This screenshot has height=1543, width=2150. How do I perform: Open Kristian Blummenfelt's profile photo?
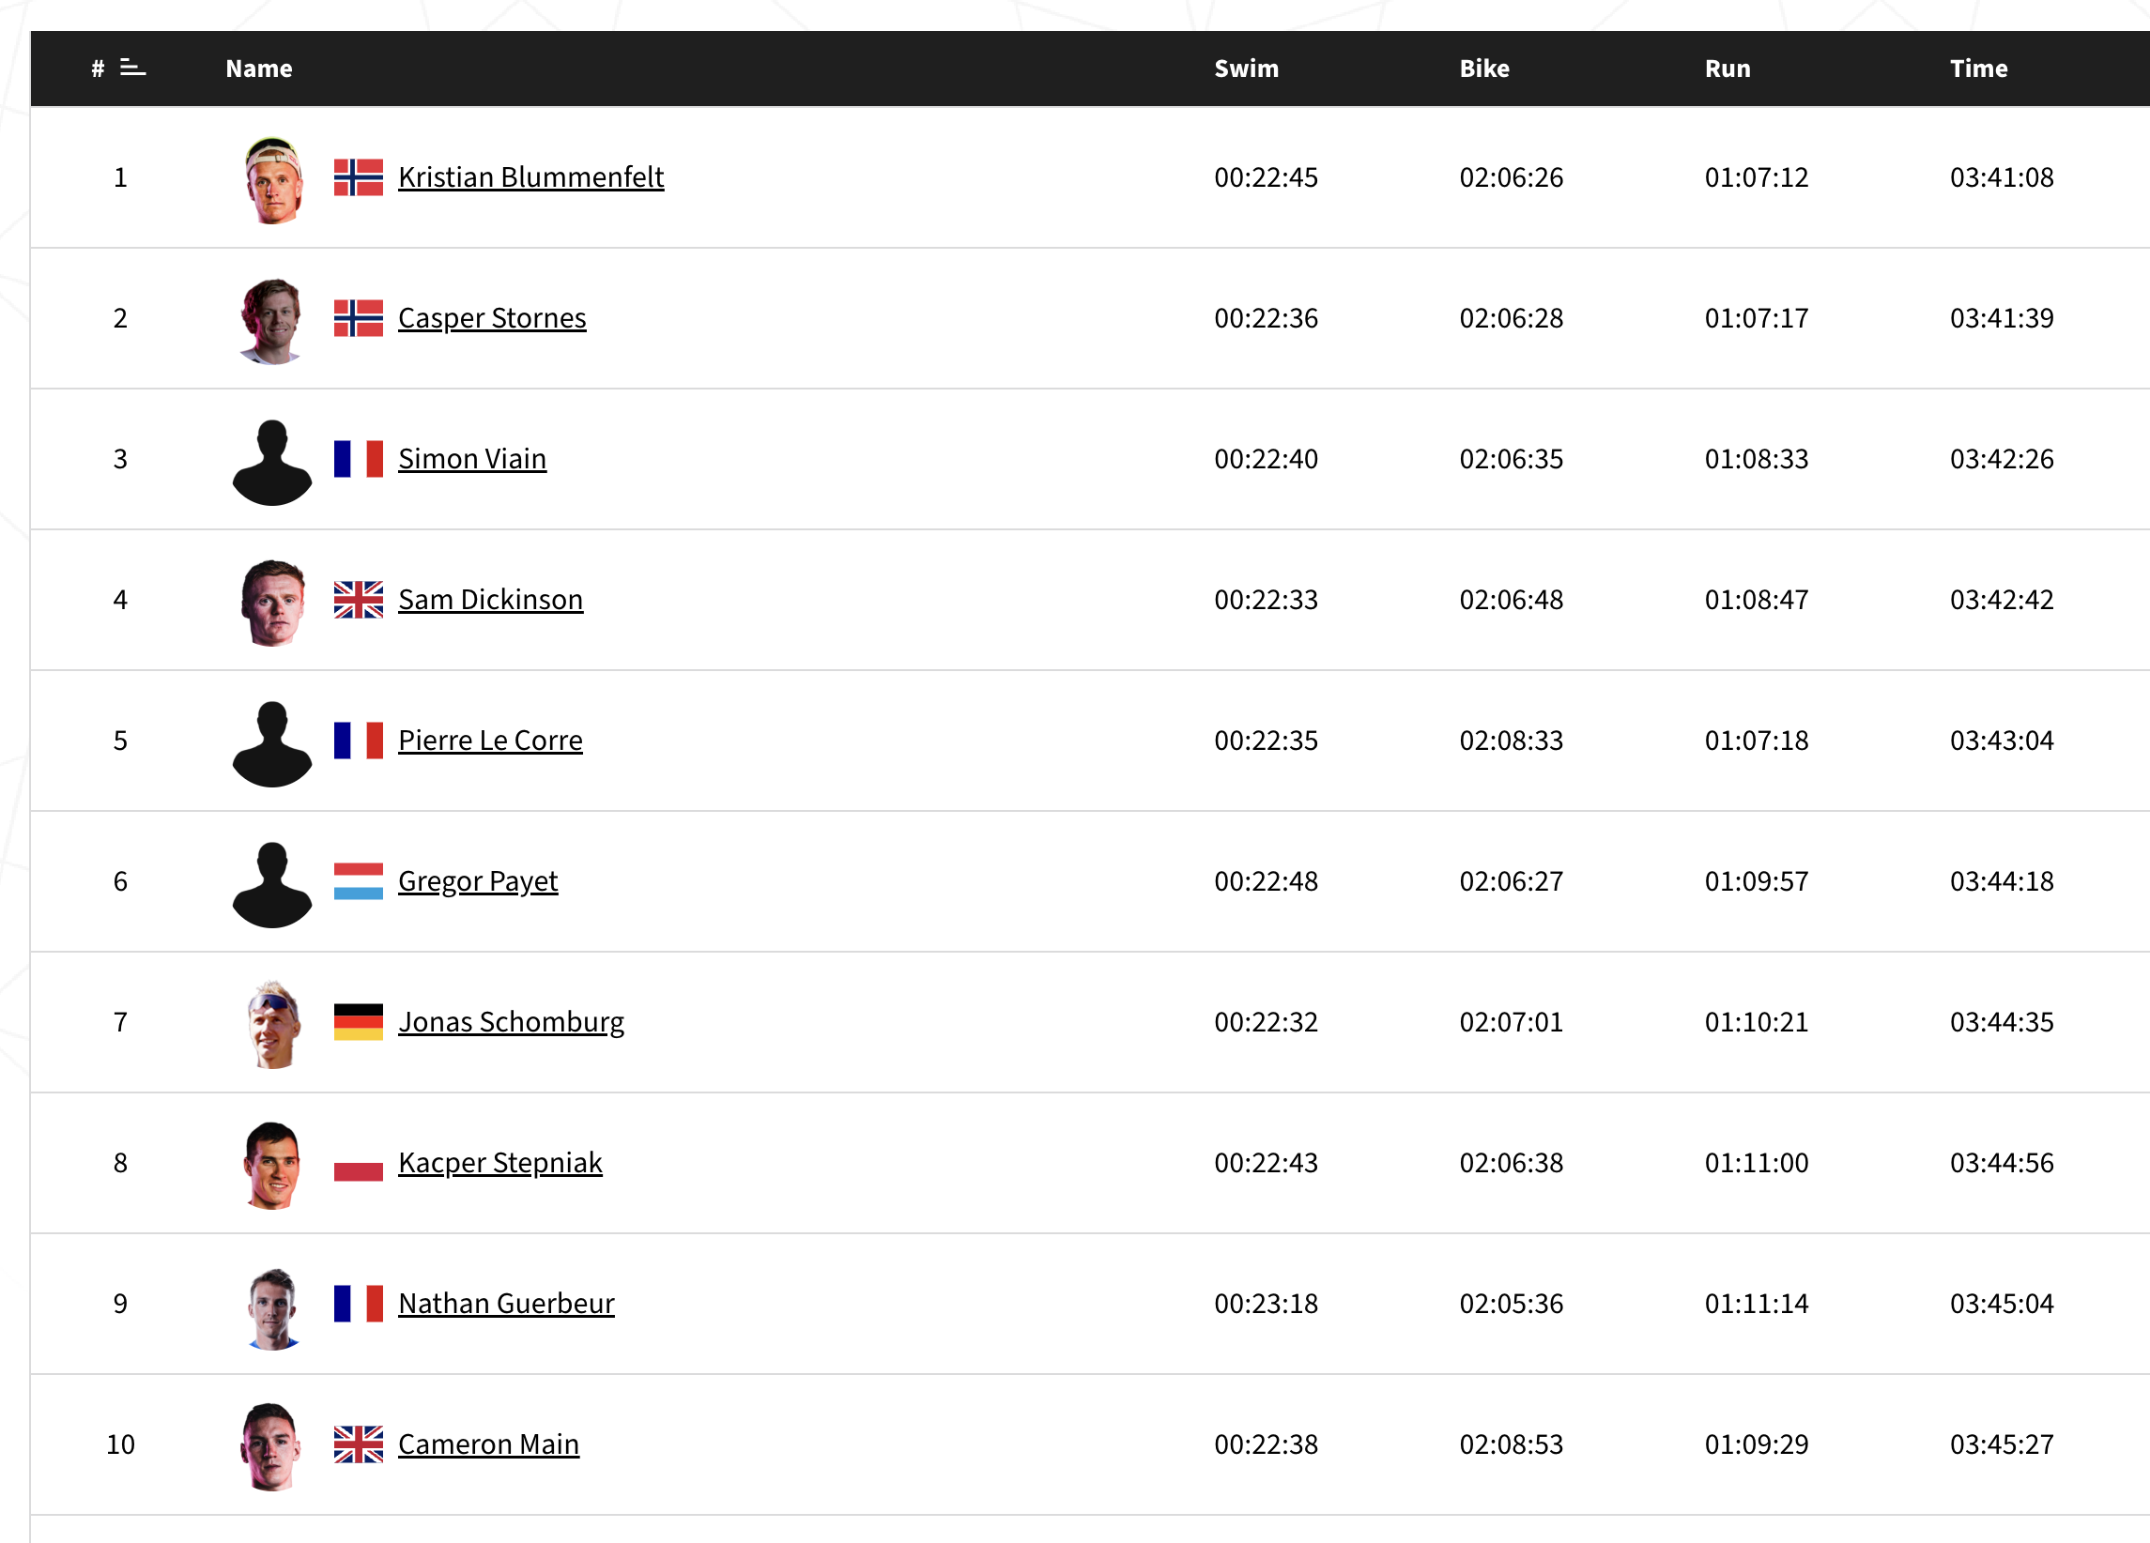(273, 180)
